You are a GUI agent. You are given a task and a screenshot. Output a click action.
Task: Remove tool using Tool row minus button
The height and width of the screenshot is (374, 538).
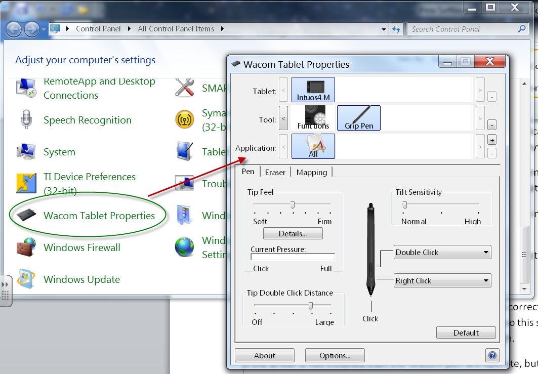click(492, 125)
